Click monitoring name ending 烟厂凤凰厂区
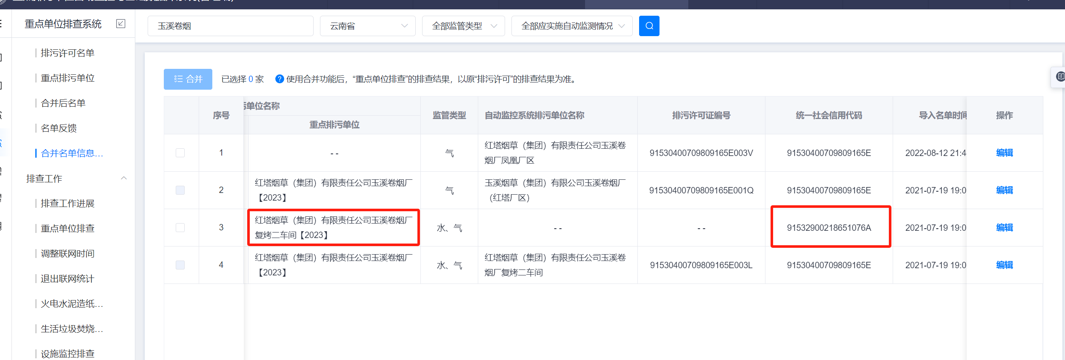The height and width of the screenshot is (360, 1065). (x=555, y=153)
